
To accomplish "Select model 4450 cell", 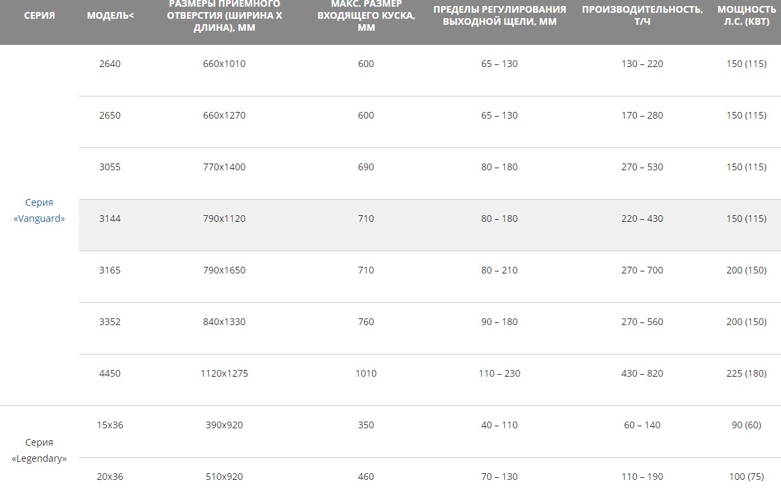I will coord(109,373).
